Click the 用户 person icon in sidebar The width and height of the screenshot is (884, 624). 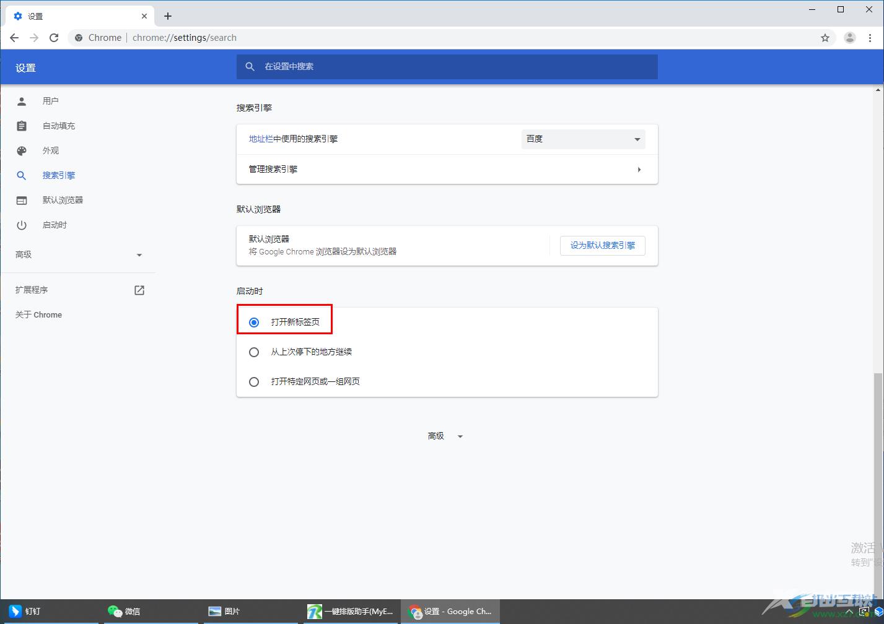(22, 101)
